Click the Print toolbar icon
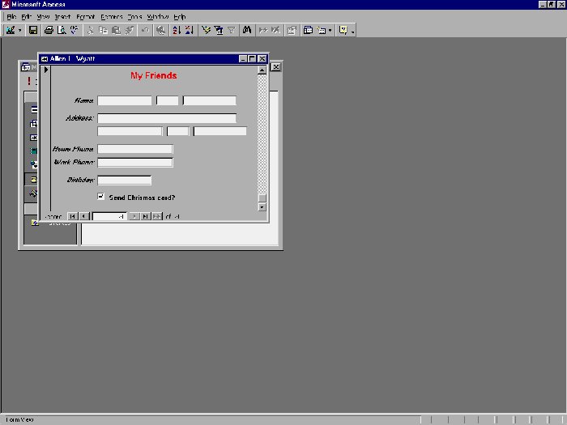This screenshot has height=425, width=567. pyautogui.click(x=49, y=30)
